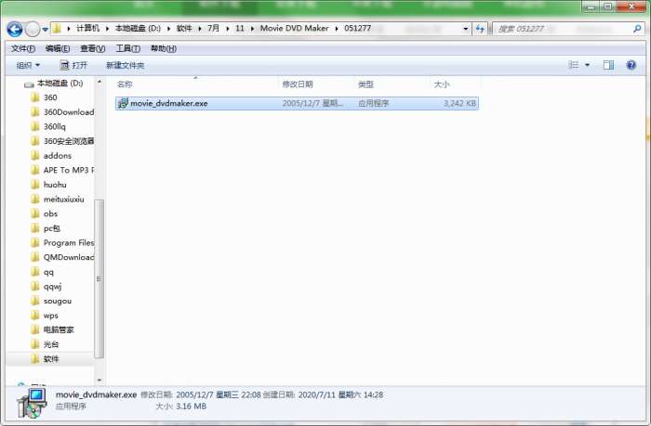Open the 电脑管家 folder
Screen dimensions: 651x426
(52, 329)
